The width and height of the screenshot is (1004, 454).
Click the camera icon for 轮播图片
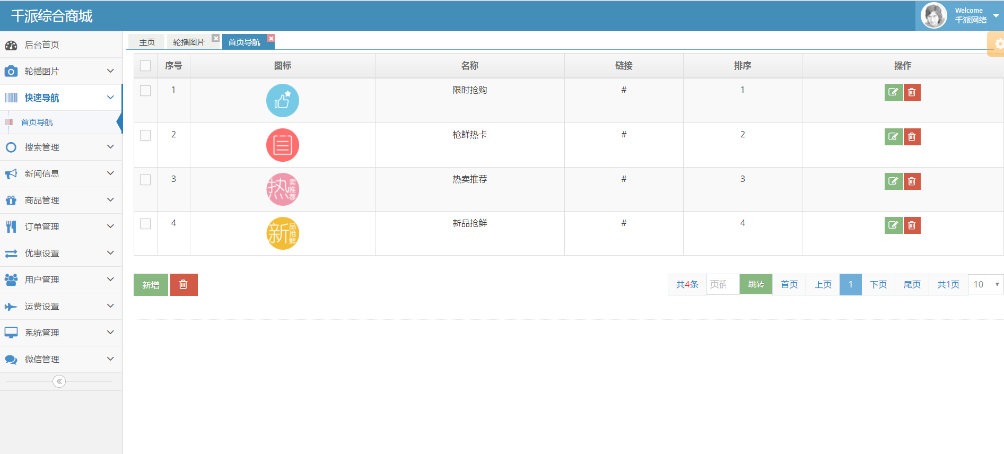coord(11,71)
